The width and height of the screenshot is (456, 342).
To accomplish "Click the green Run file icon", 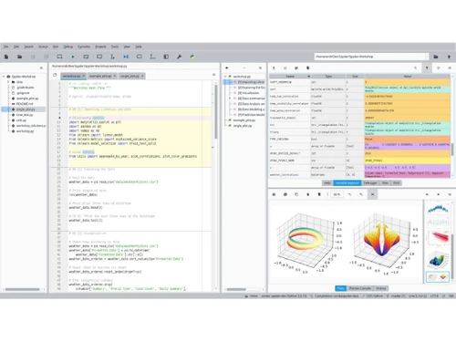I will [x=73, y=57].
